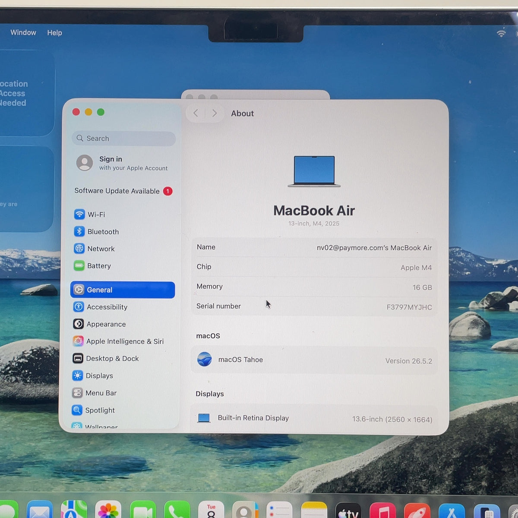Open Maps from the Dock
Screen dimensions: 518x518
(x=74, y=510)
